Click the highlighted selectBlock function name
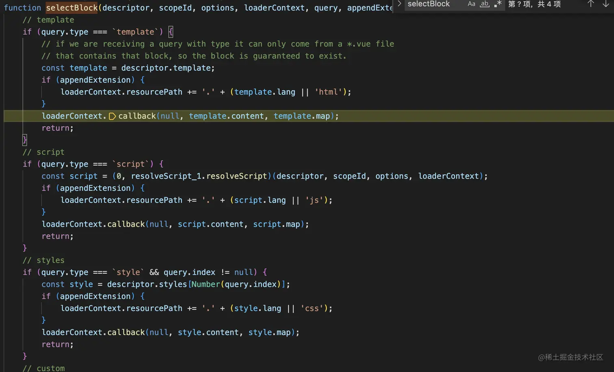The height and width of the screenshot is (372, 614). pos(72,8)
